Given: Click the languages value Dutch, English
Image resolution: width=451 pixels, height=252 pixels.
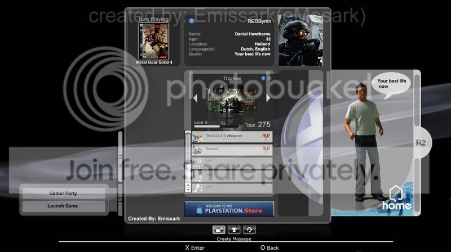Looking at the screenshot, I should click(x=255, y=49).
